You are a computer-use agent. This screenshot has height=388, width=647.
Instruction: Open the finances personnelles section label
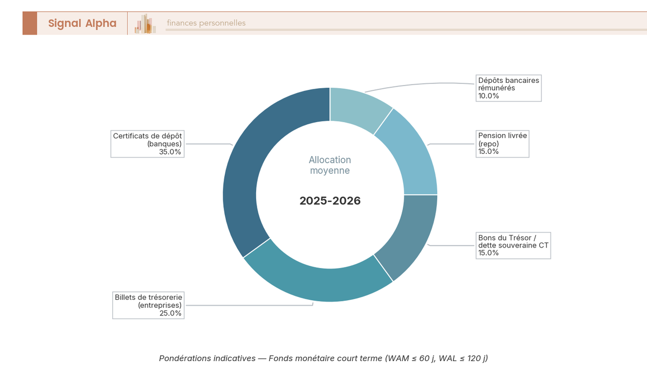tap(206, 23)
